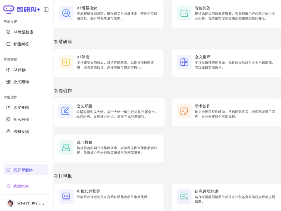The height and width of the screenshot is (211, 281).
Task: Click the 论文开题 card edit icon
Action: tap(65, 111)
